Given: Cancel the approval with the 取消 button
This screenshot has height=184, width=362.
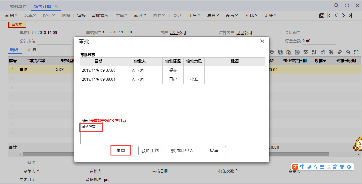Looking at the screenshot, I should [214, 151].
